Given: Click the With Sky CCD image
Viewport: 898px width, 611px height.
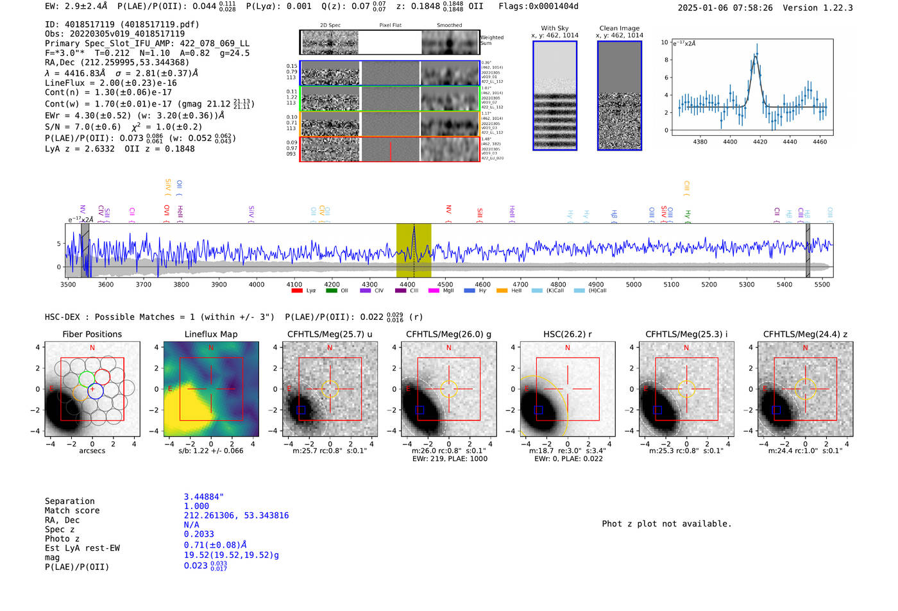Looking at the screenshot, I should [555, 96].
